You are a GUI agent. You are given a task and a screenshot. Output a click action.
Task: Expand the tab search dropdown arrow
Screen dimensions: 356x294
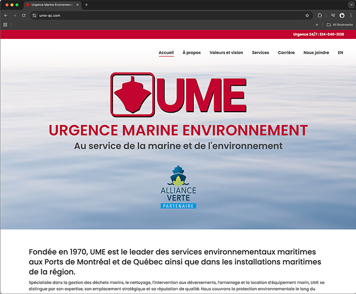[x=351, y=5]
